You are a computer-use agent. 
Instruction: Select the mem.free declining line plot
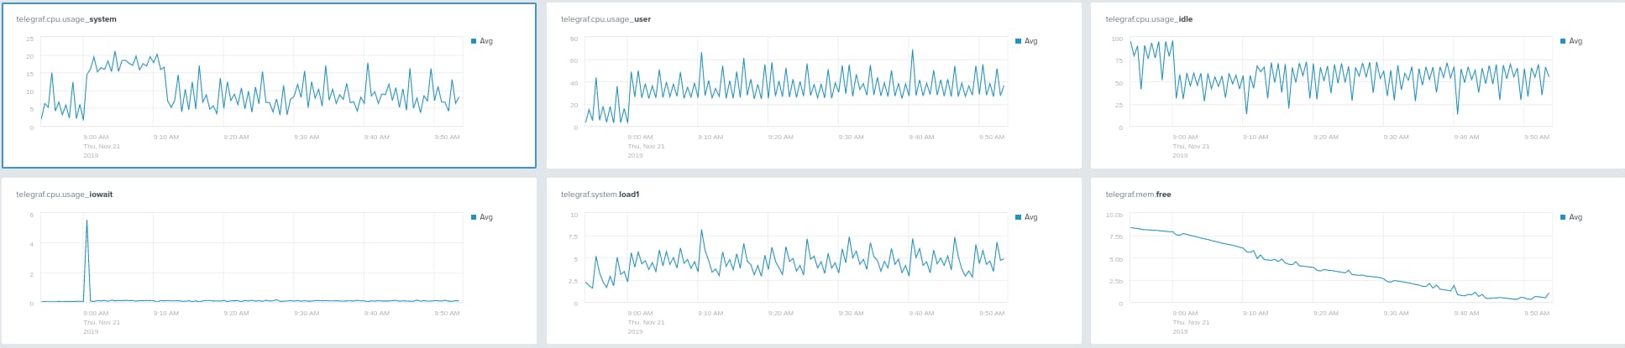[x=1339, y=263]
